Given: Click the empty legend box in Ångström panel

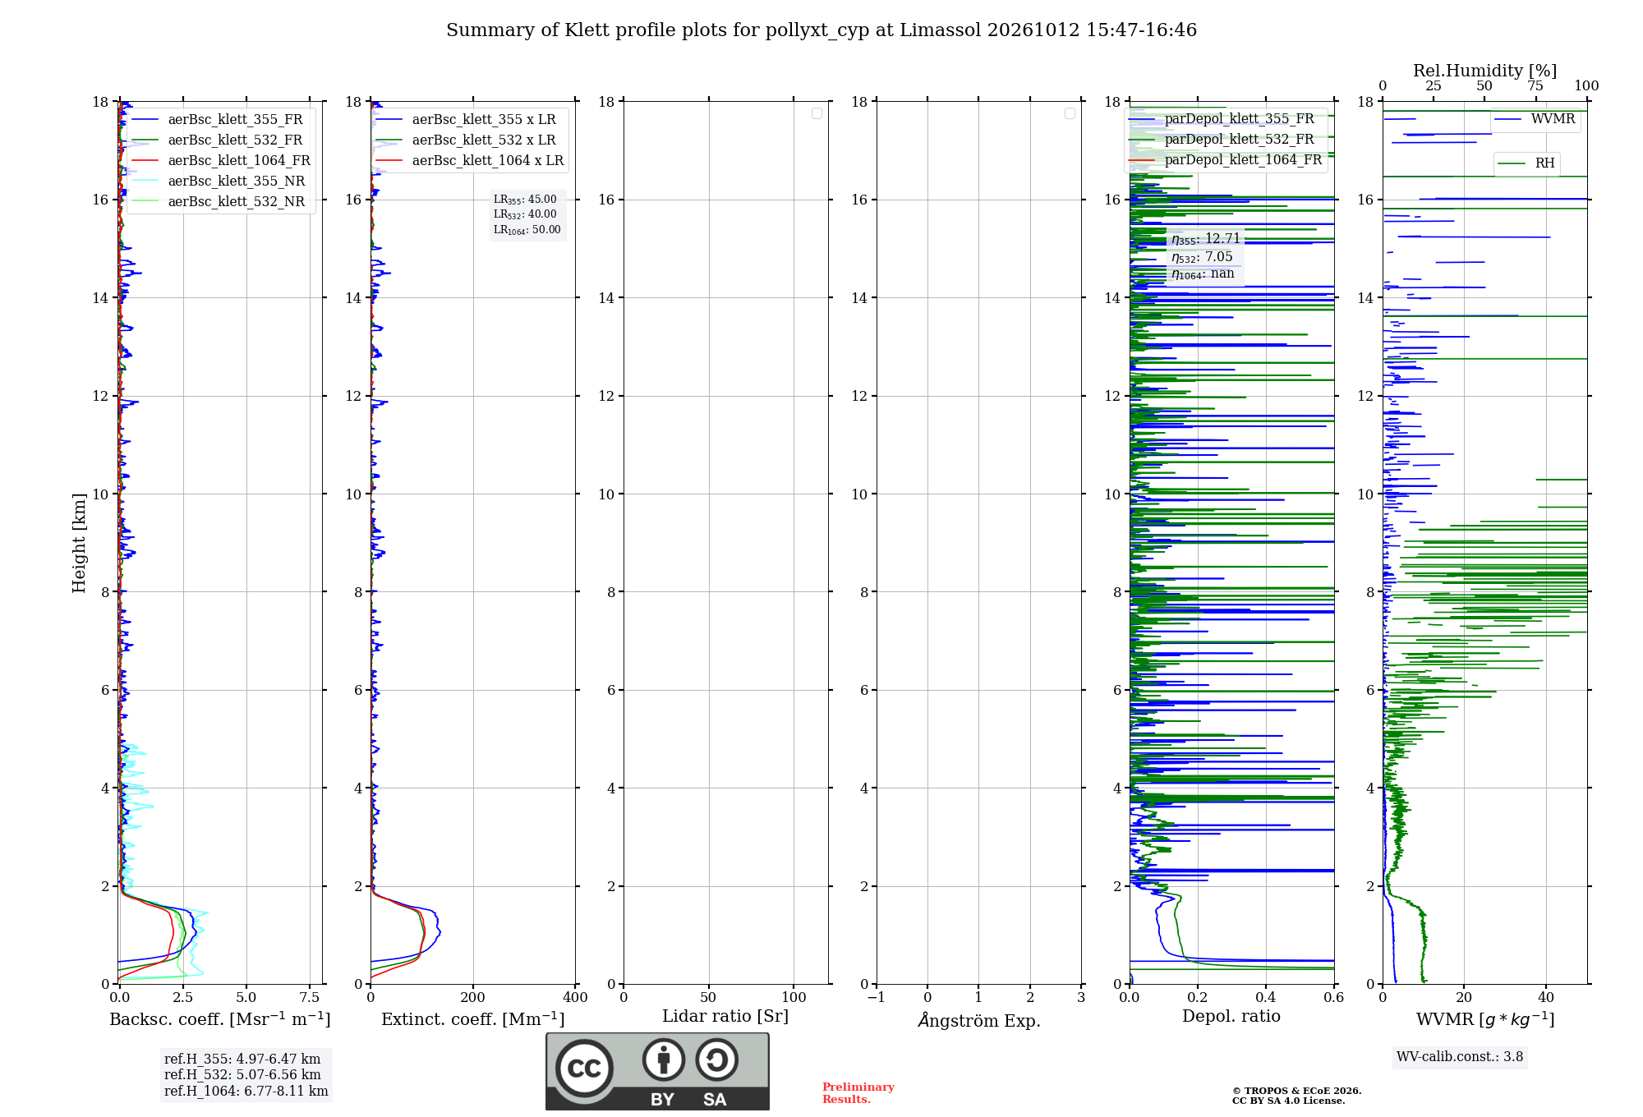Looking at the screenshot, I should tap(1070, 113).
